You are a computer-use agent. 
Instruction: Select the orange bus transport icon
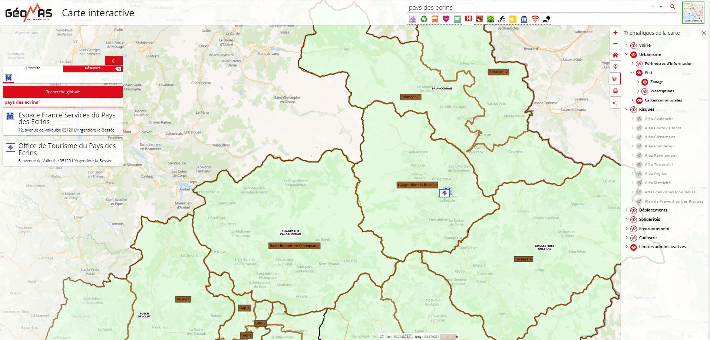click(x=435, y=19)
